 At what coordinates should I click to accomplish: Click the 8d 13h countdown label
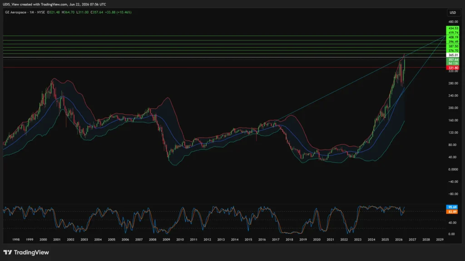click(x=453, y=63)
